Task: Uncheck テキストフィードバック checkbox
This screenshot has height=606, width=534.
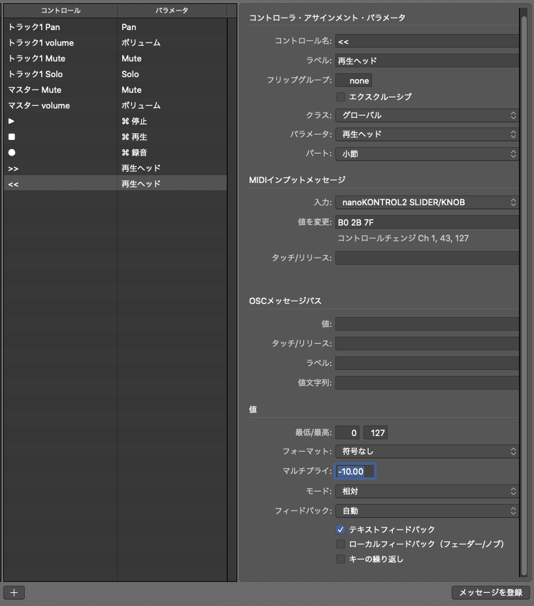Action: click(x=341, y=529)
